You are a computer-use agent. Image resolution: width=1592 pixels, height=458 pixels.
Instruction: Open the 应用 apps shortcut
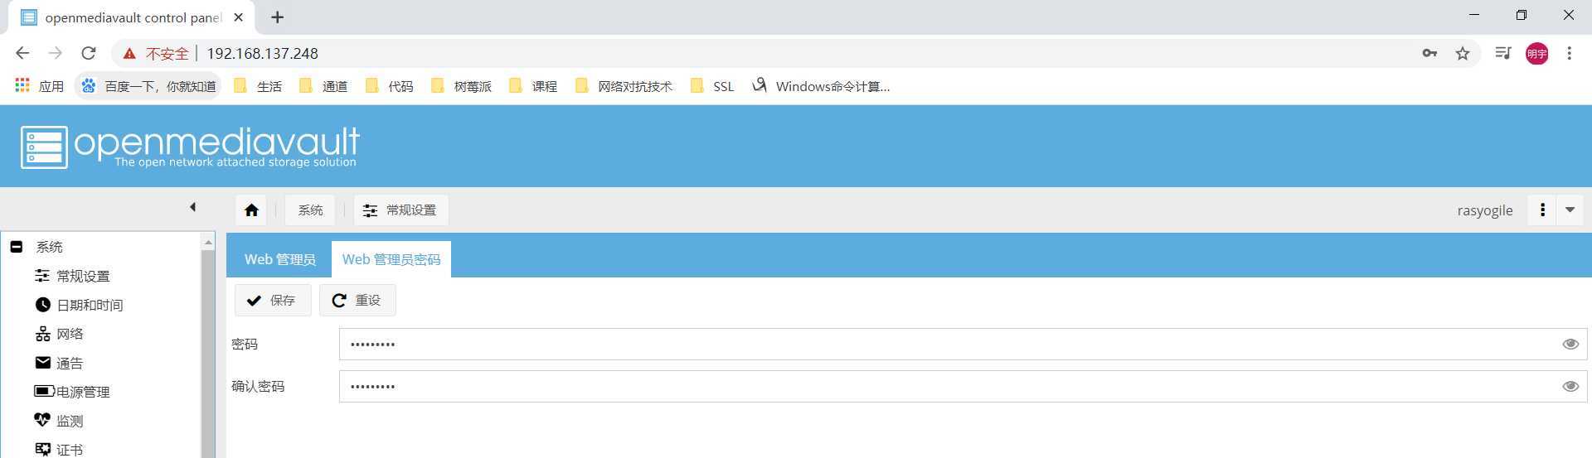click(x=40, y=86)
